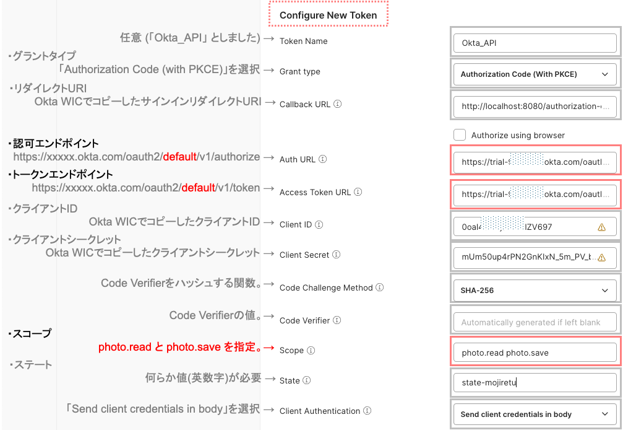Enable the Authorize using browser checkbox
Image resolution: width=623 pixels, height=430 pixels.
coord(460,135)
